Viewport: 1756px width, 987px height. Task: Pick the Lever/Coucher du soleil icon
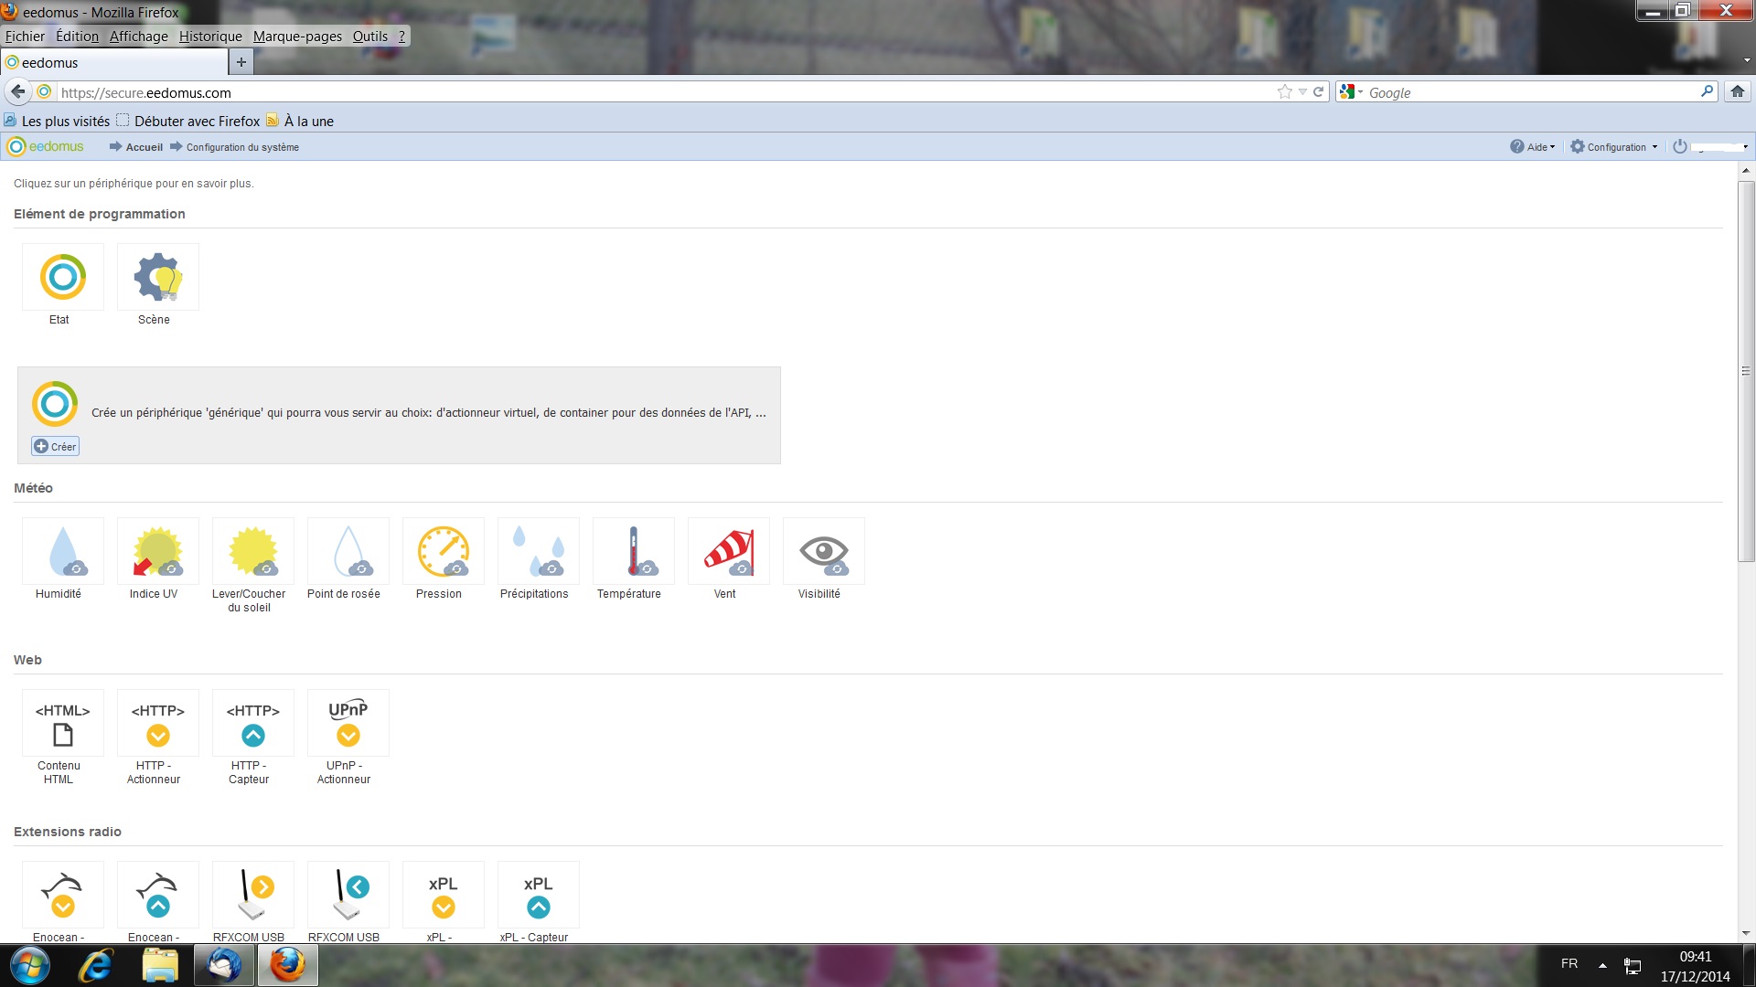253,551
